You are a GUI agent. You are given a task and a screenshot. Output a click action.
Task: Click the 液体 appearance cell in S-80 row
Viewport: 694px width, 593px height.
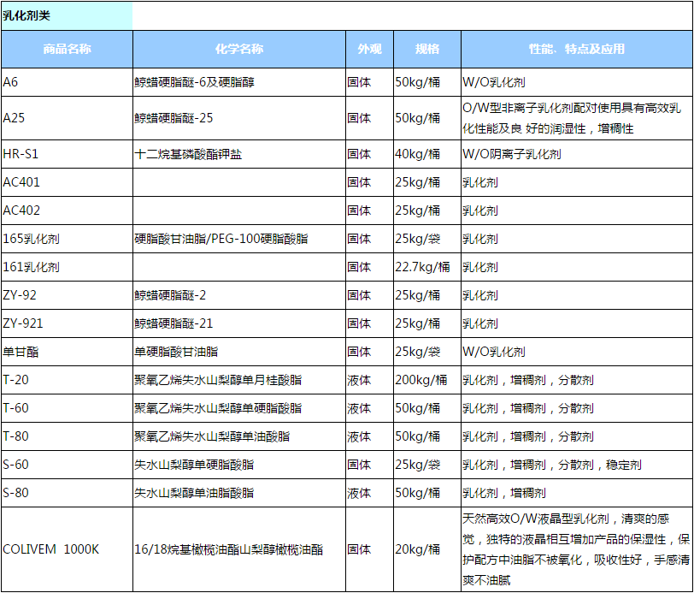pos(369,493)
